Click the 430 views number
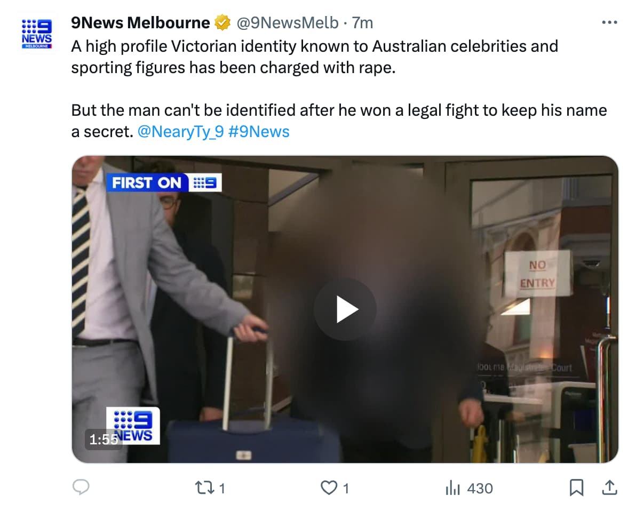The width and height of the screenshot is (636, 511). (x=480, y=488)
